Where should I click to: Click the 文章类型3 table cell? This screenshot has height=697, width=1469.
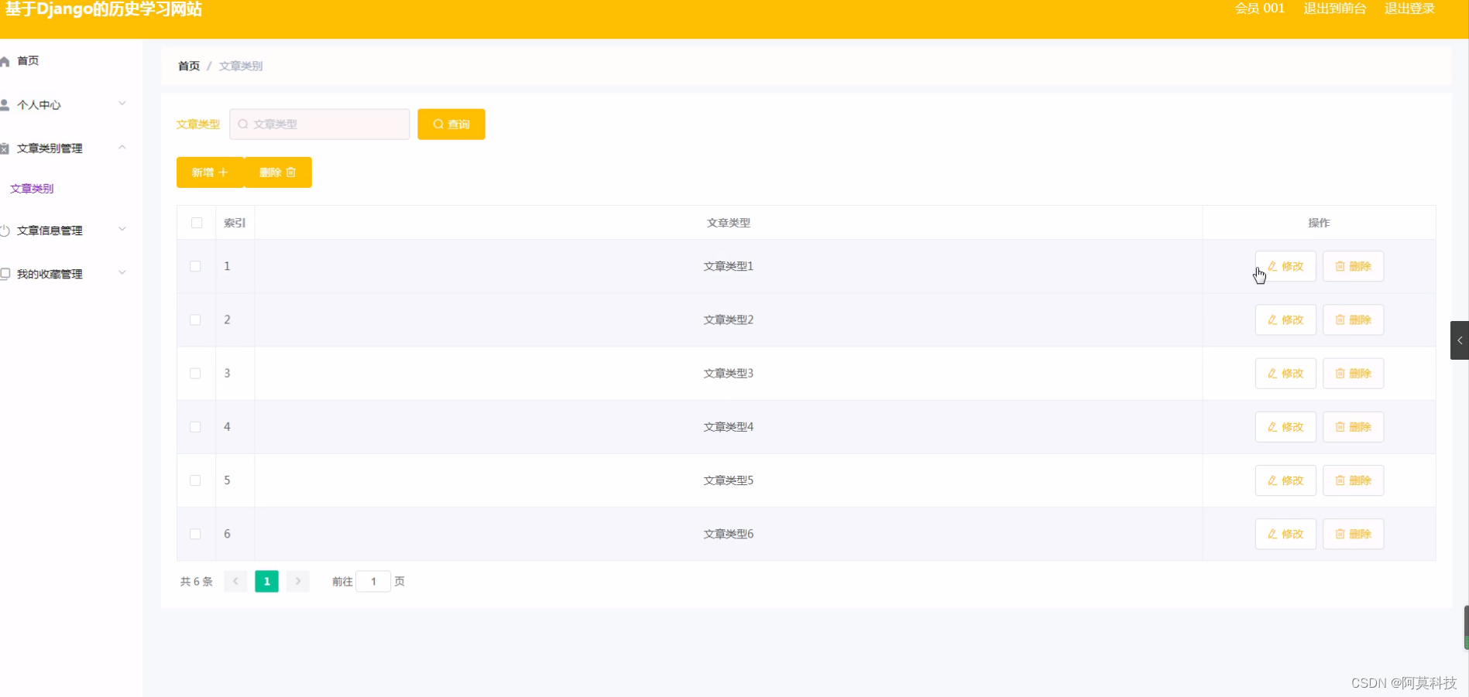point(729,373)
